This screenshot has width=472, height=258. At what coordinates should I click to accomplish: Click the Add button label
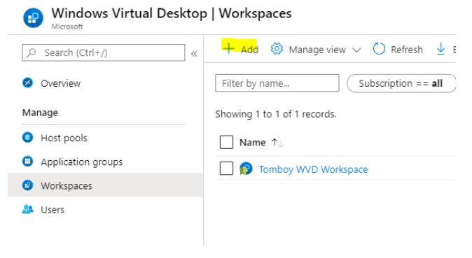click(249, 50)
